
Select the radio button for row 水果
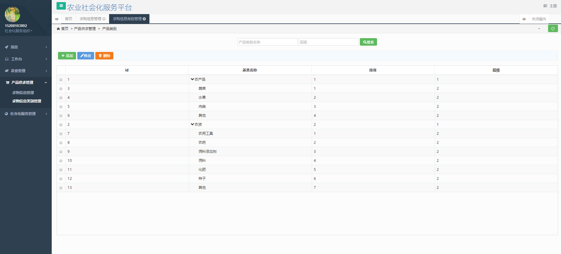[x=61, y=98]
